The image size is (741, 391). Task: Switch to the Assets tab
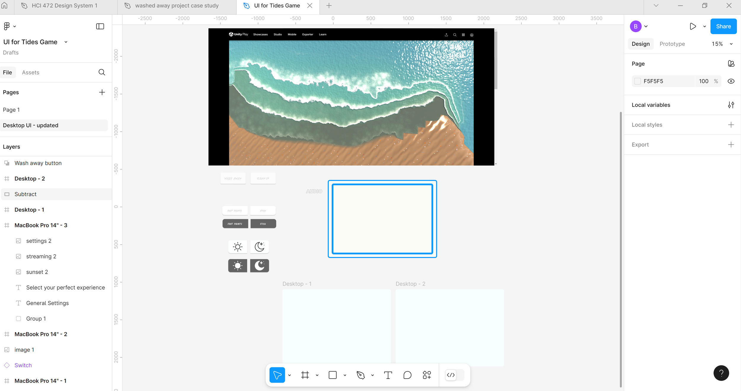[31, 72]
